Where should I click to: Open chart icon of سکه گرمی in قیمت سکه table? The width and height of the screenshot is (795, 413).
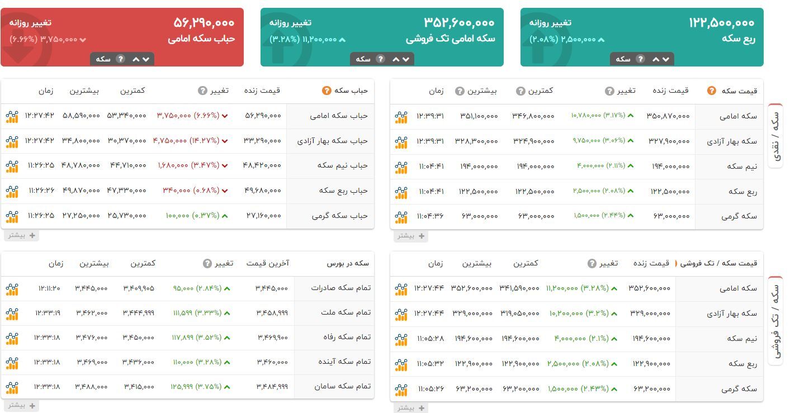(401, 217)
